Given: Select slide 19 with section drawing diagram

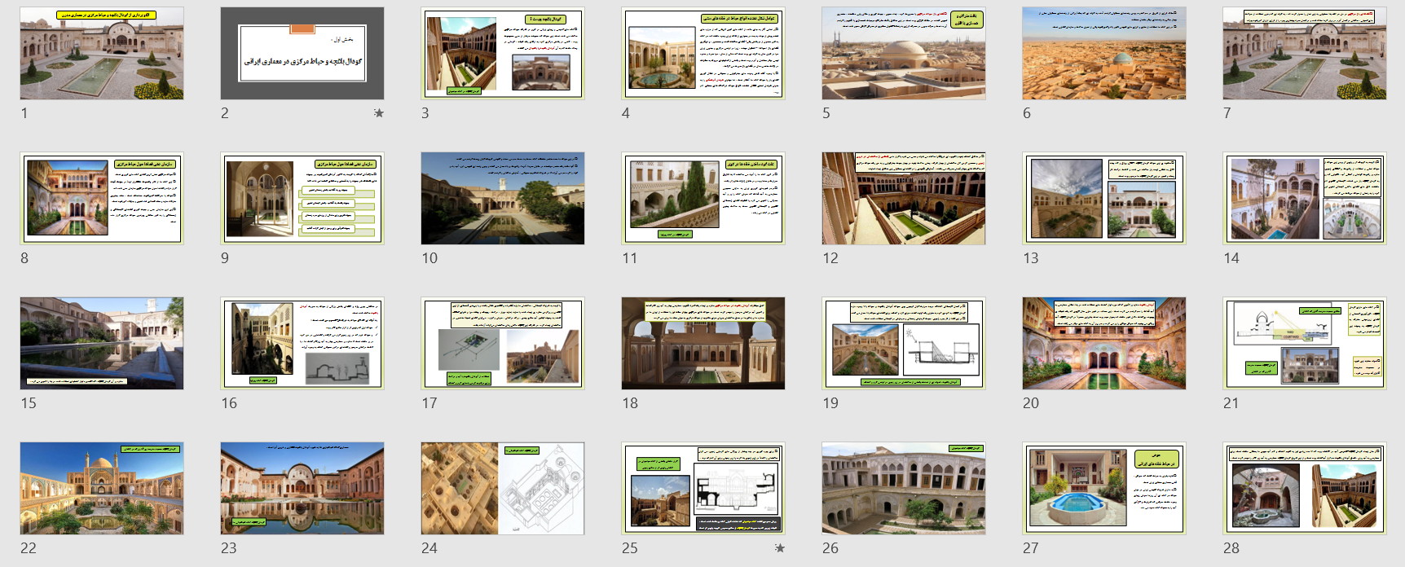Looking at the screenshot, I should coord(904,344).
